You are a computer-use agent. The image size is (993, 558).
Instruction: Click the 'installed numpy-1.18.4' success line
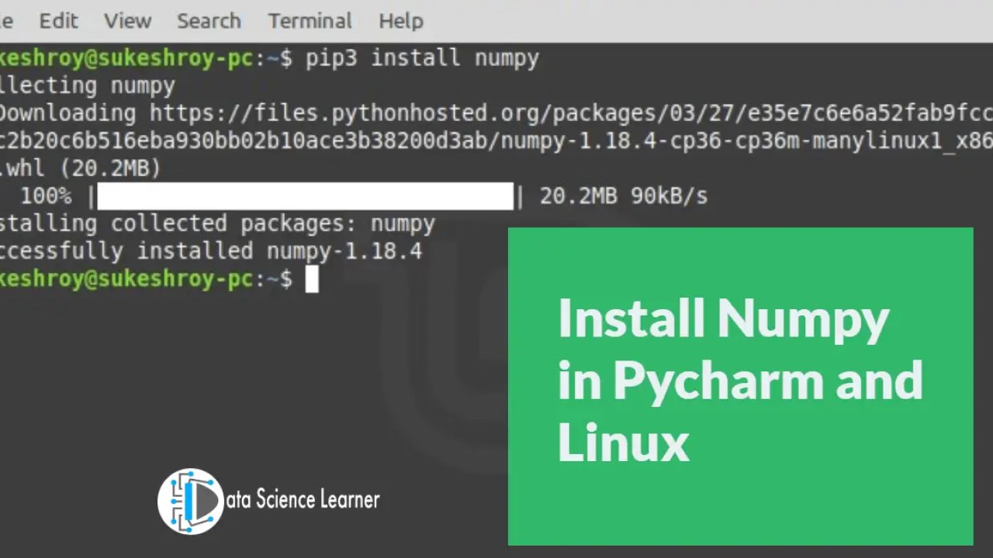[211, 251]
